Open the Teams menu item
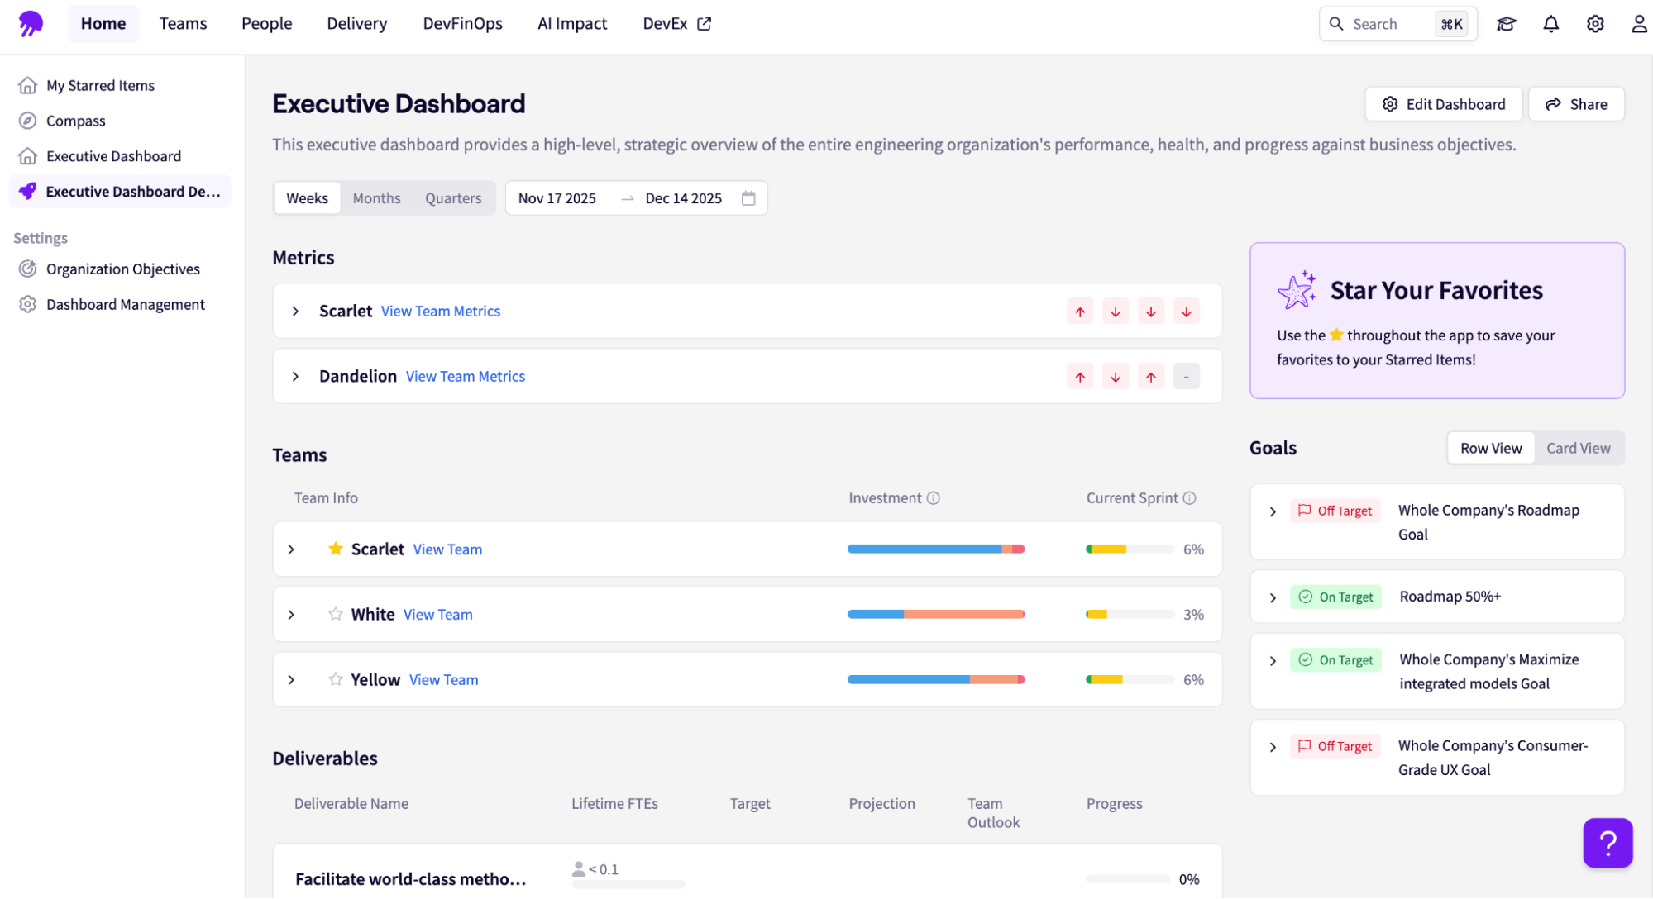 [x=183, y=23]
